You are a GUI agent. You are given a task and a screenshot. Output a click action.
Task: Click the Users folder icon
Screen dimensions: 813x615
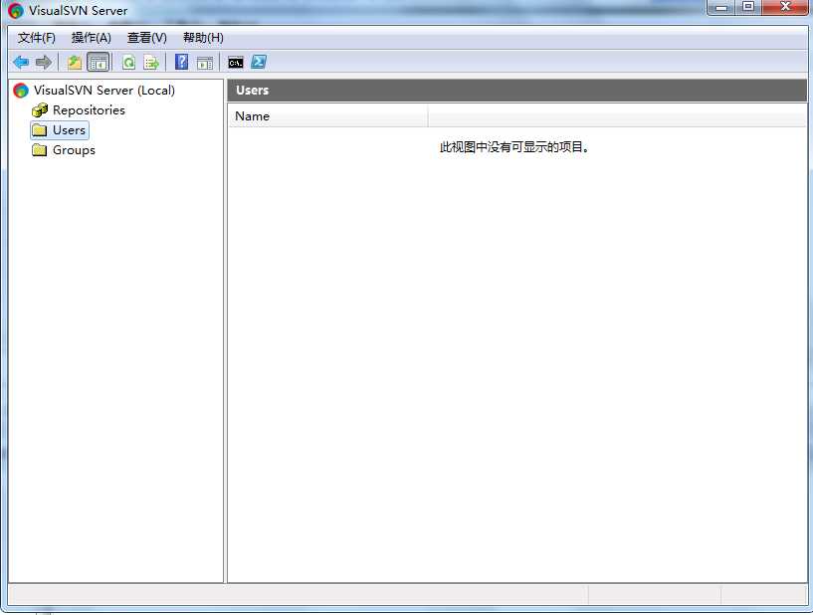tap(40, 130)
